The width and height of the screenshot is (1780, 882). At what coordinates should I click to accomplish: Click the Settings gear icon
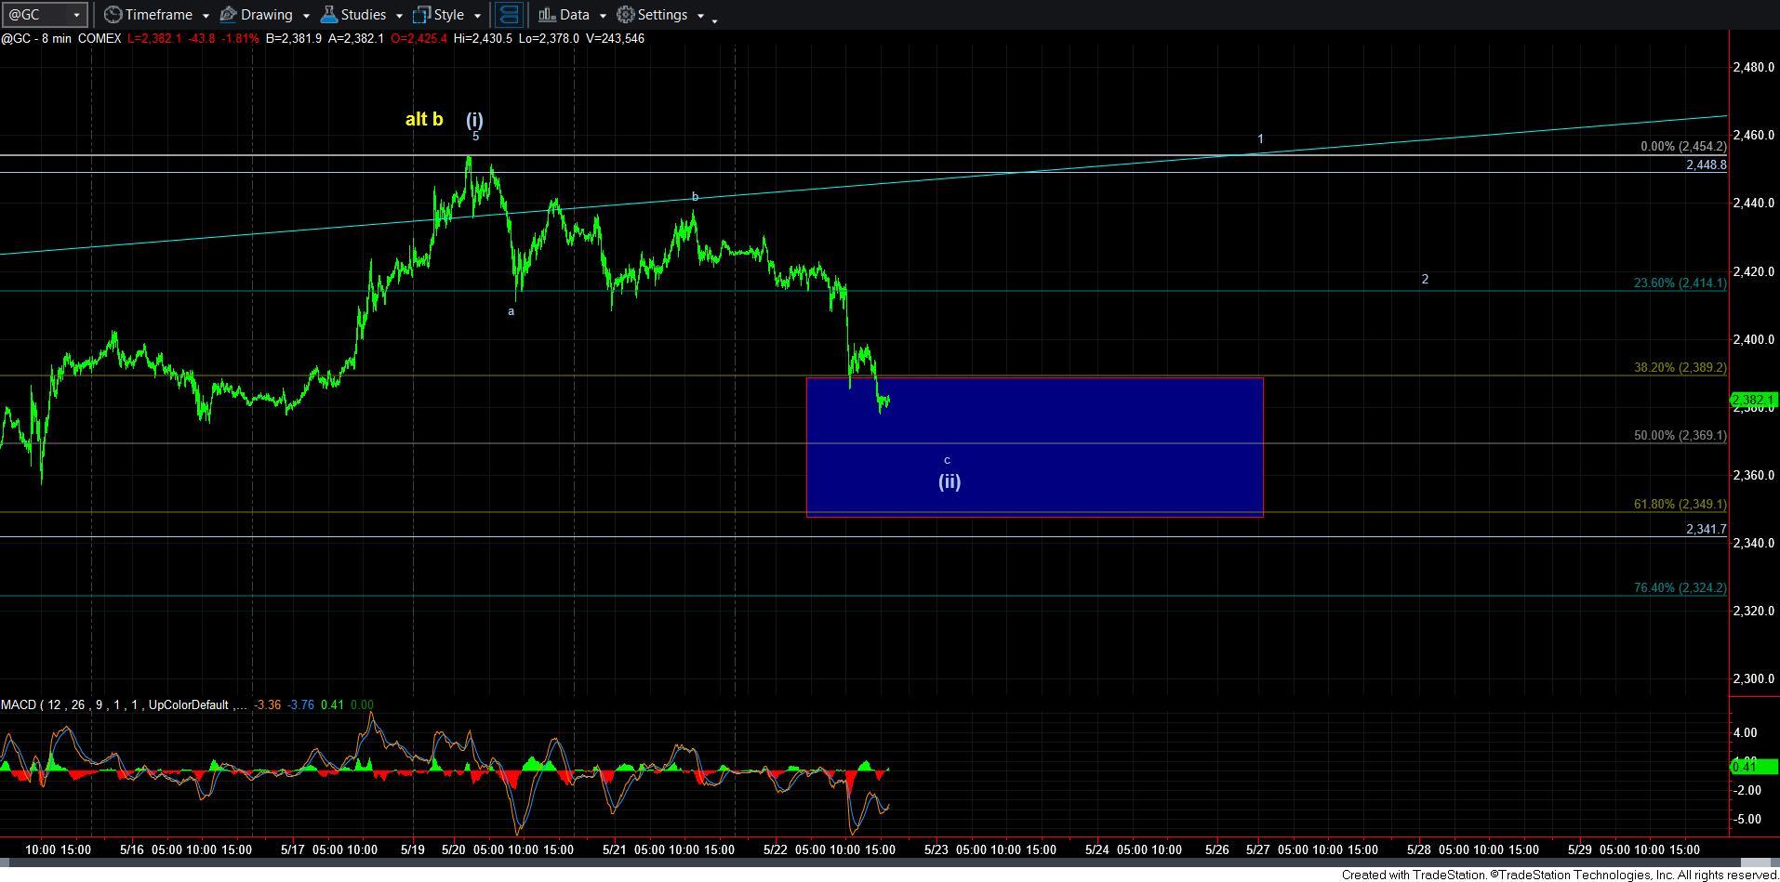tap(626, 15)
